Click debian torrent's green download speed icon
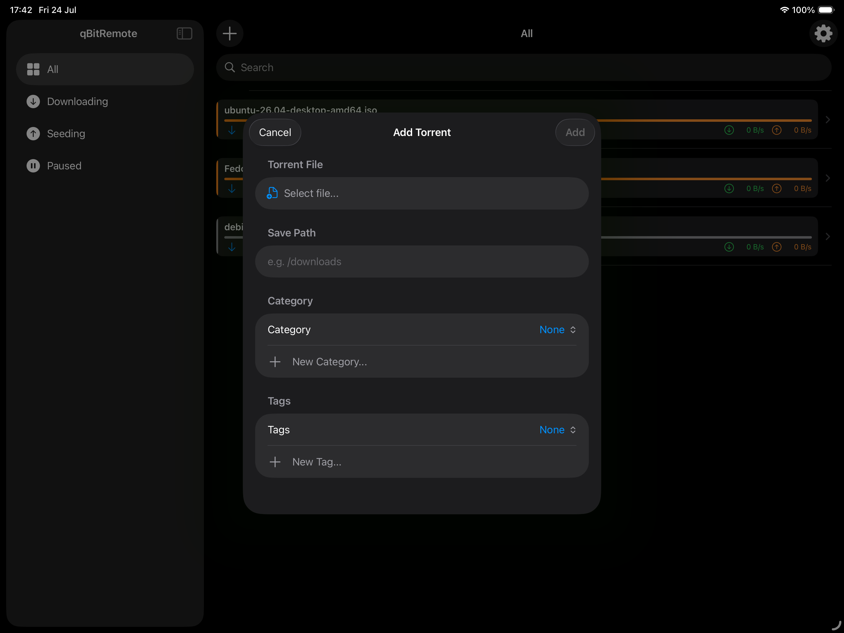 [729, 247]
